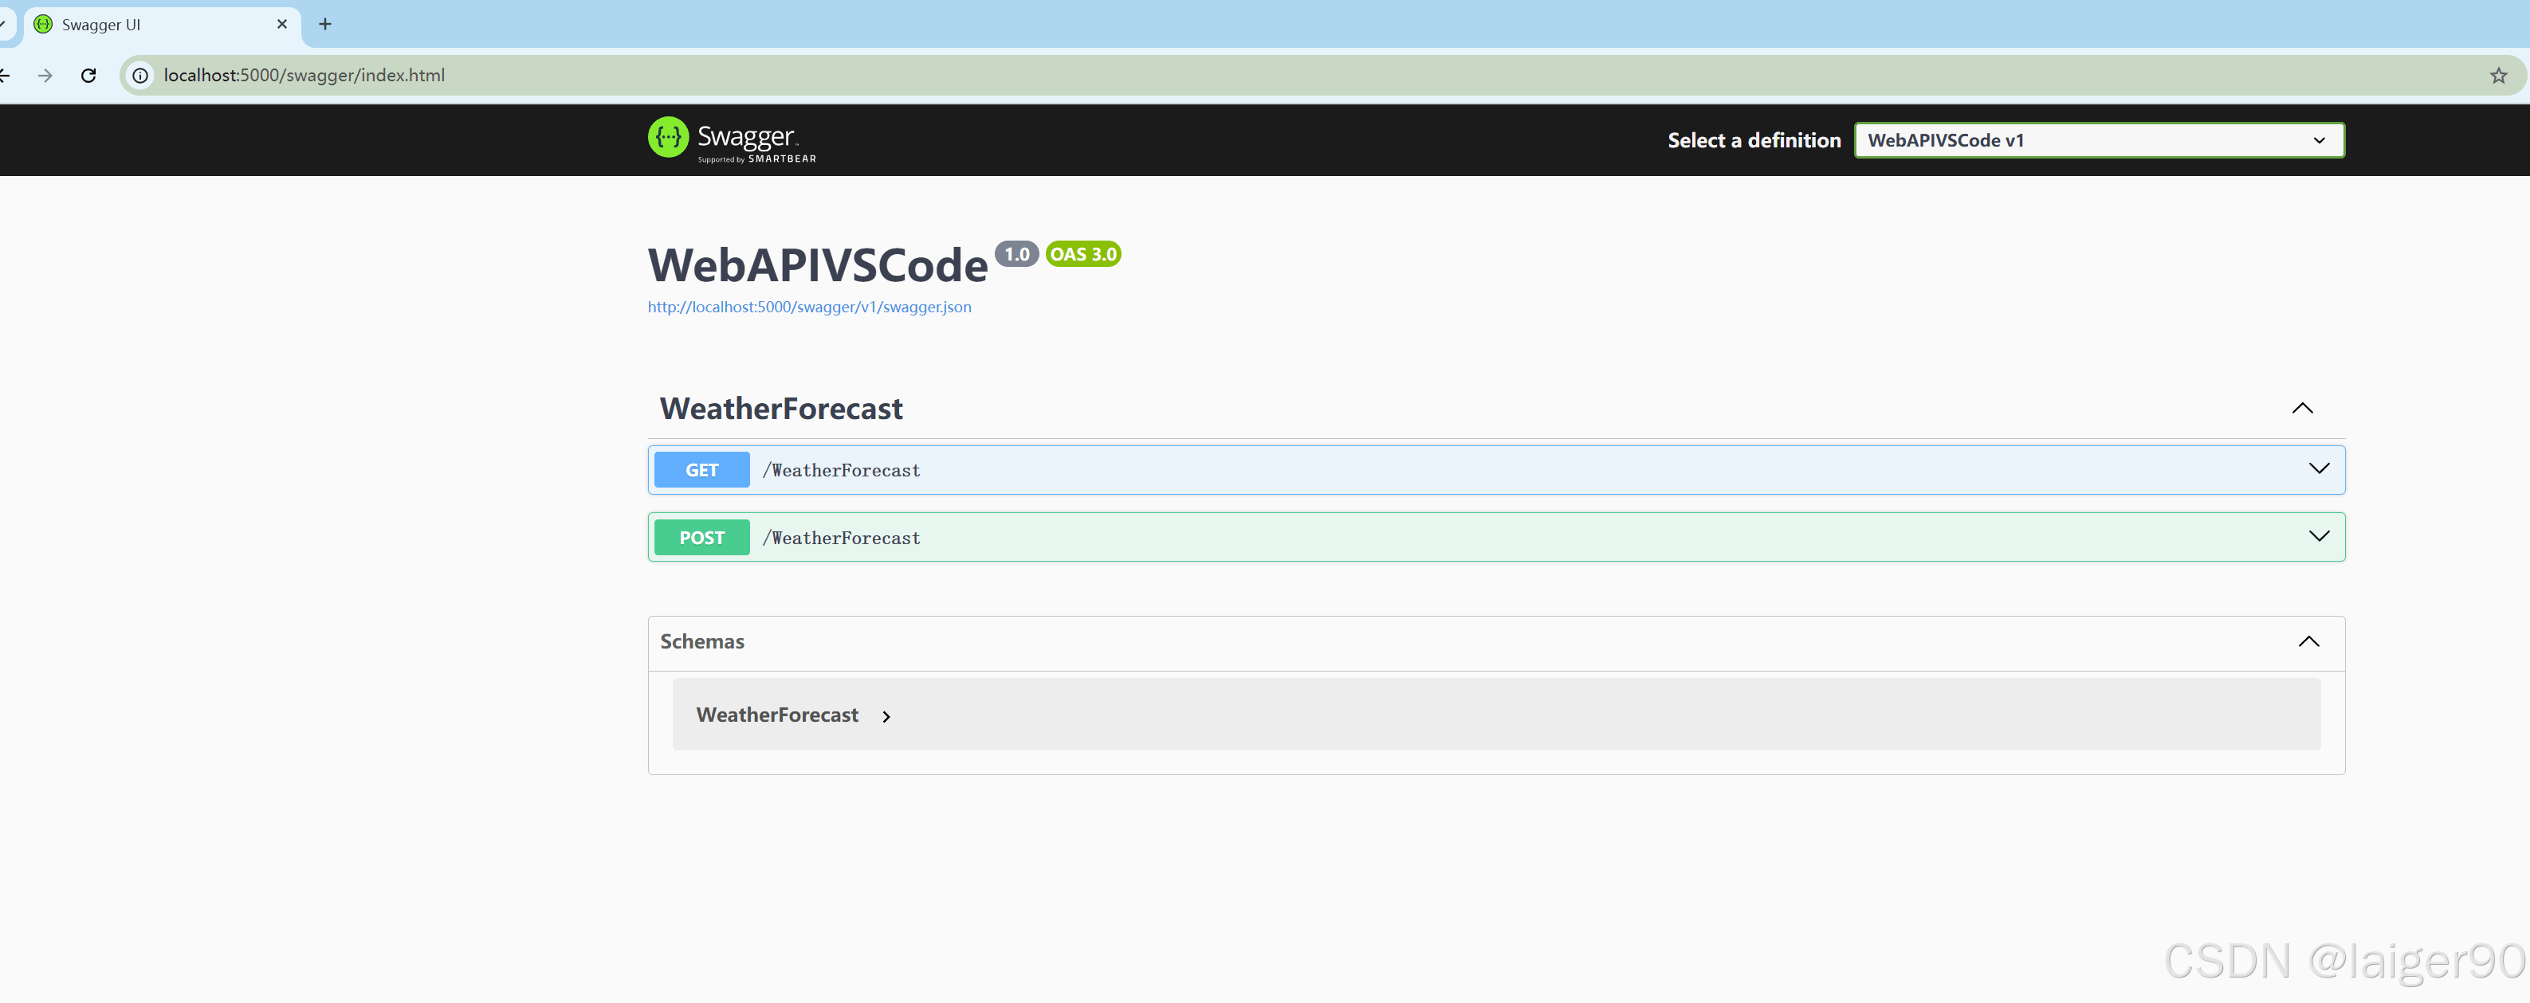
Task: Click the Swagger logo icon
Action: pyautogui.click(x=668, y=139)
